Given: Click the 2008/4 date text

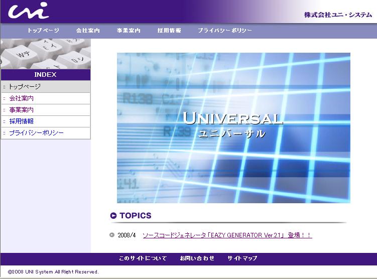Looking at the screenshot, I should 127,235.
